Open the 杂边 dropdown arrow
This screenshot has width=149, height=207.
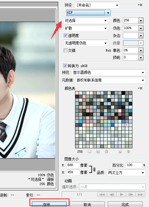(141, 36)
